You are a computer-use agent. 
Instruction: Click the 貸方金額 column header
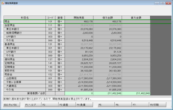pos(136,18)
